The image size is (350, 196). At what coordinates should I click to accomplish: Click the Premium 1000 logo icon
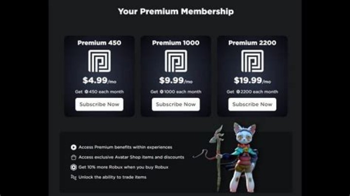(x=175, y=61)
